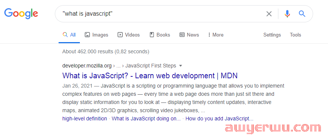The width and height of the screenshot is (328, 139).
Task: Switch to the Images tab
Action: 96,35
